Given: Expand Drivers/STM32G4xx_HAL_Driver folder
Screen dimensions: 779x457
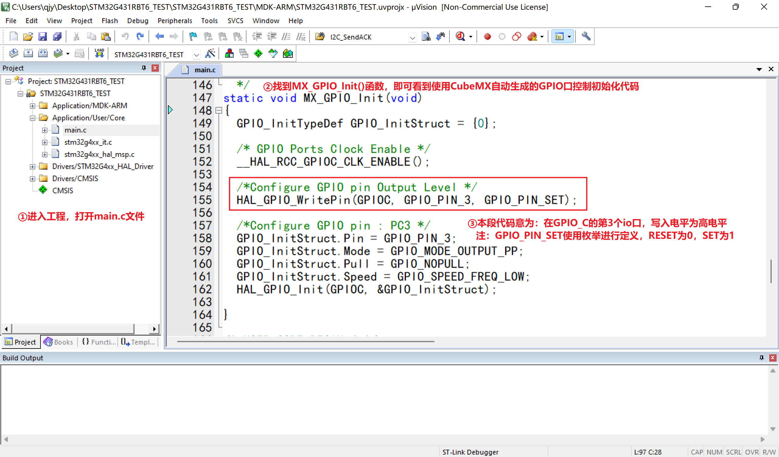Looking at the screenshot, I should tap(33, 167).
